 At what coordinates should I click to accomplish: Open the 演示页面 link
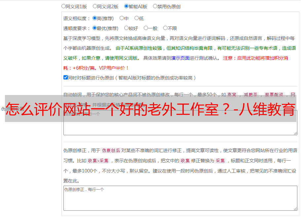(180, 58)
